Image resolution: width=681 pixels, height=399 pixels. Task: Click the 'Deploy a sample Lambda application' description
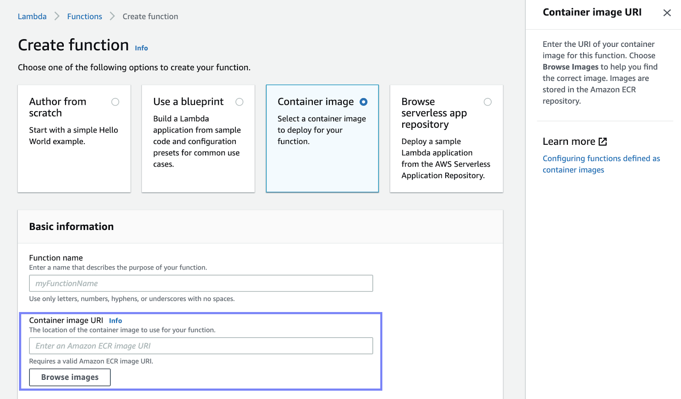(446, 158)
